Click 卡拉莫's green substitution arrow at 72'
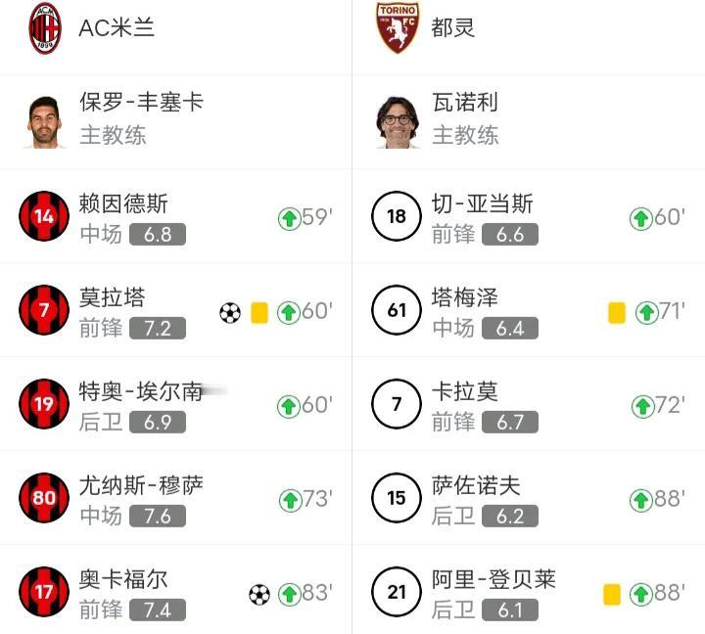 click(x=642, y=406)
